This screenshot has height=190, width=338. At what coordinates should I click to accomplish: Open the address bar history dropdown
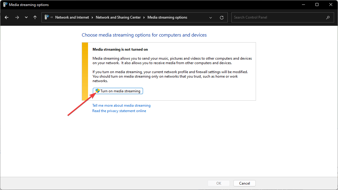coord(211,17)
